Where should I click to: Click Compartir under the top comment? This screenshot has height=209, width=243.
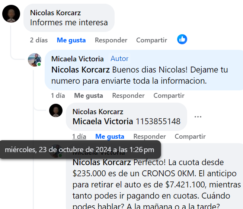click(151, 40)
